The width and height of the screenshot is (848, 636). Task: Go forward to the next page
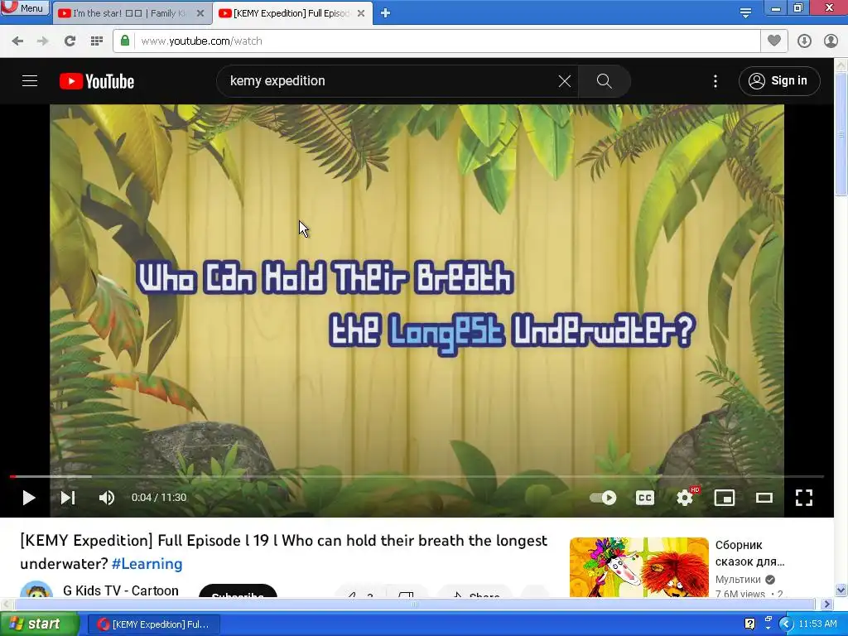[x=43, y=41]
